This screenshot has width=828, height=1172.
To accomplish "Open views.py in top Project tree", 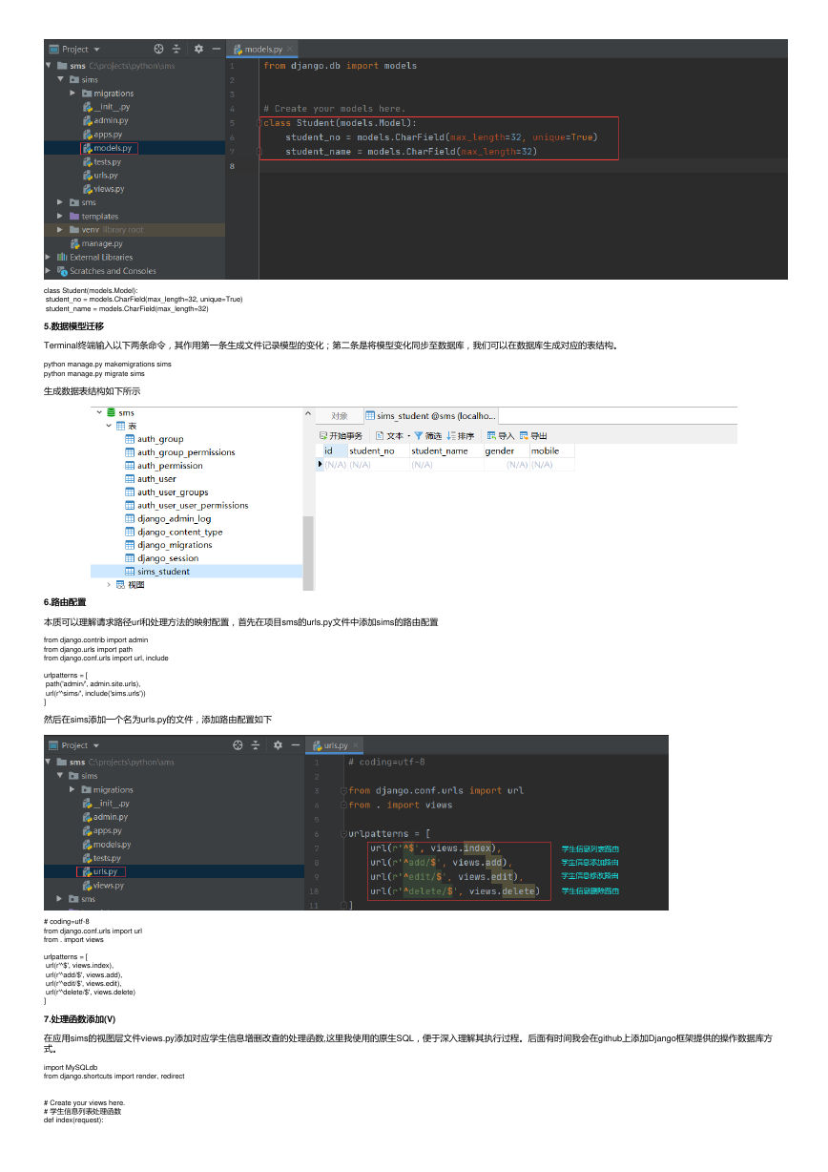I will (103, 189).
